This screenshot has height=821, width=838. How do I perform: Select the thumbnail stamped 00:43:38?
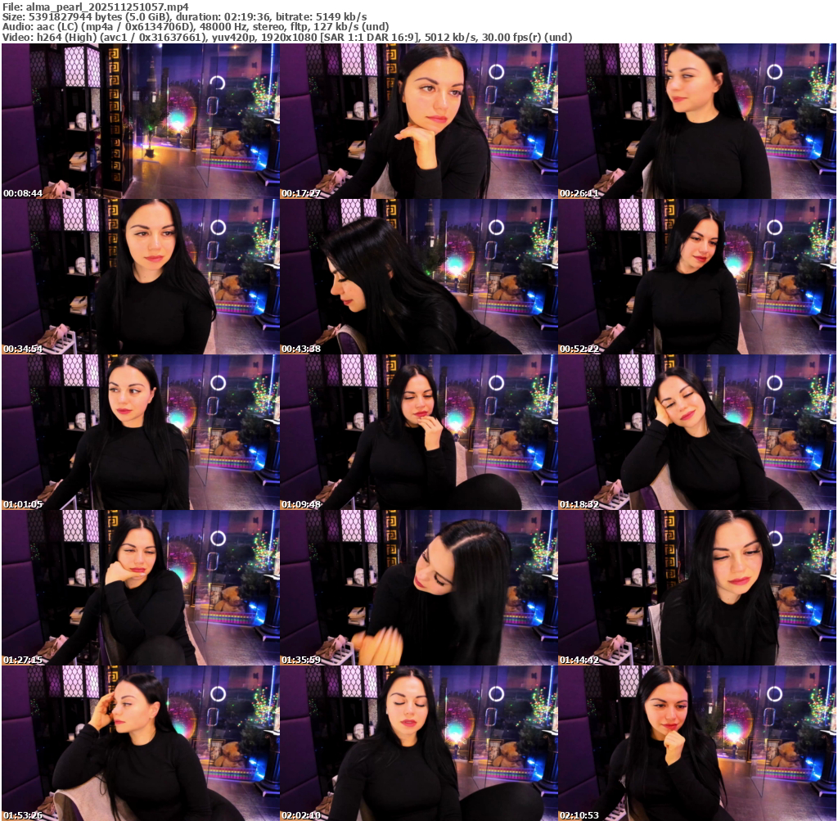[419, 277]
